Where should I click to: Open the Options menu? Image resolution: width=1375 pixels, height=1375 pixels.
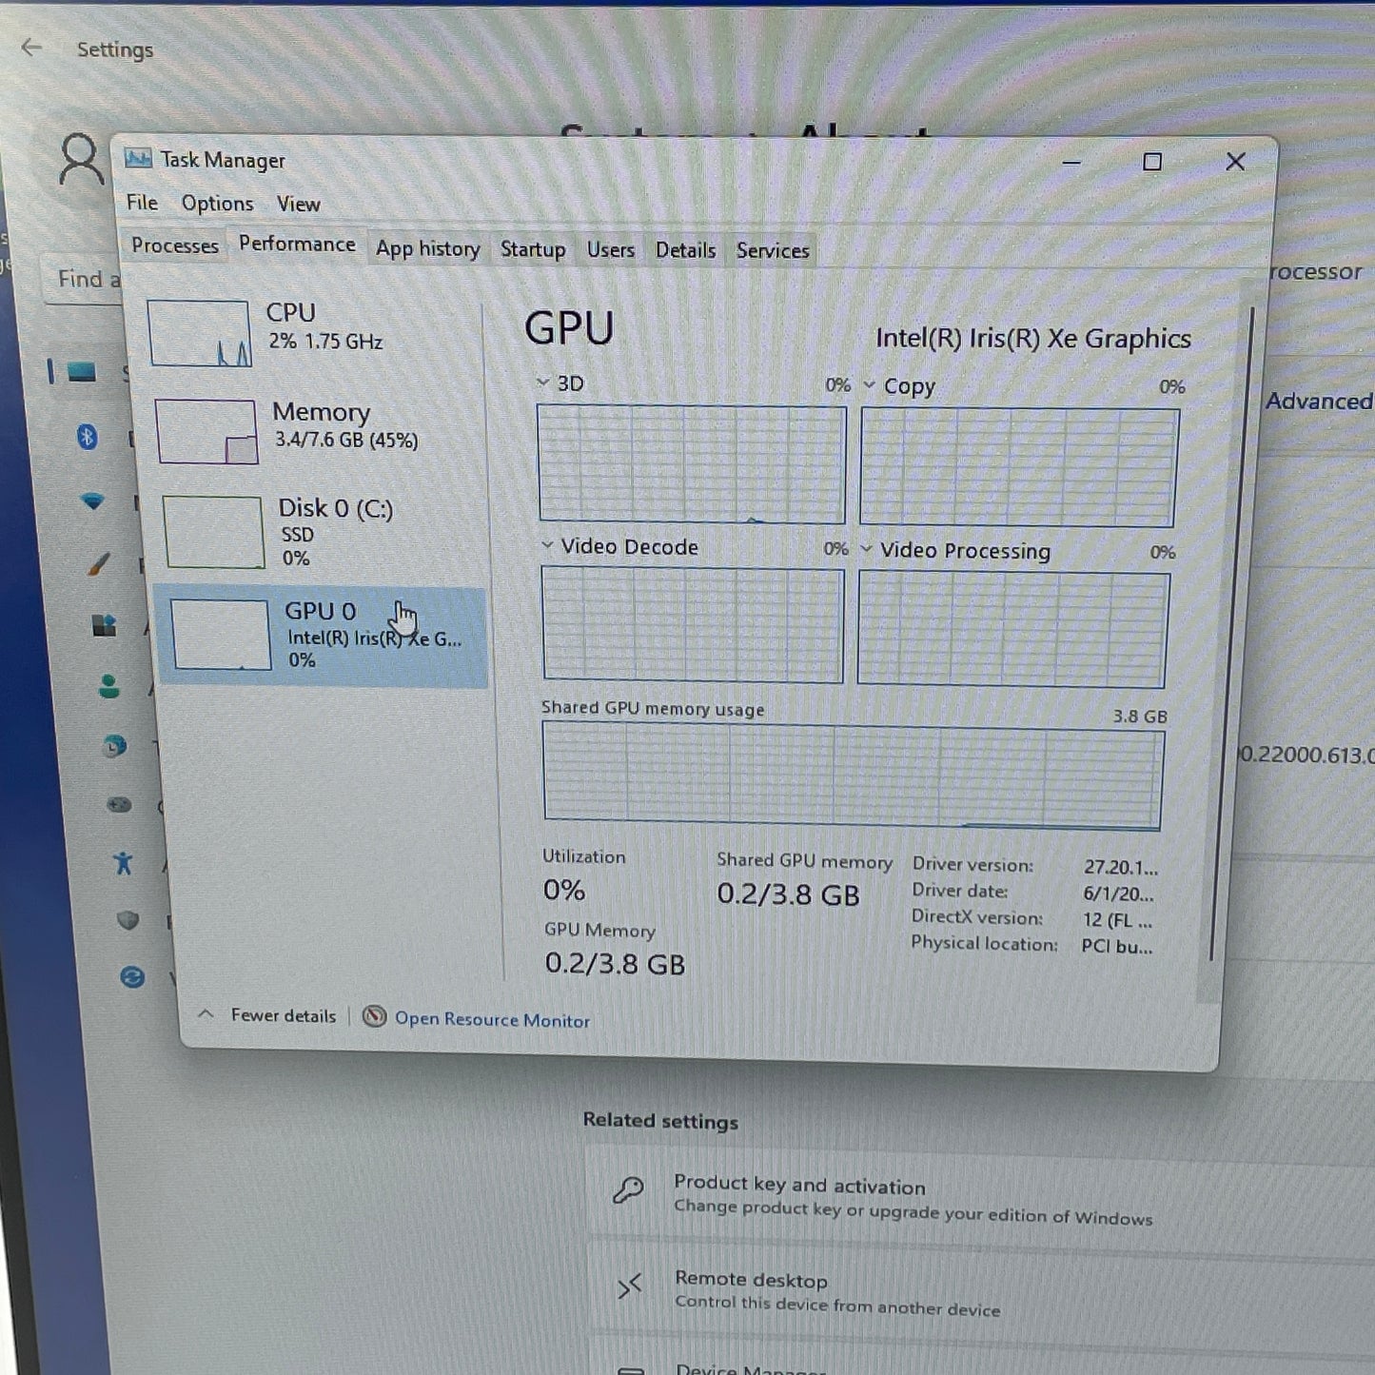click(x=217, y=204)
